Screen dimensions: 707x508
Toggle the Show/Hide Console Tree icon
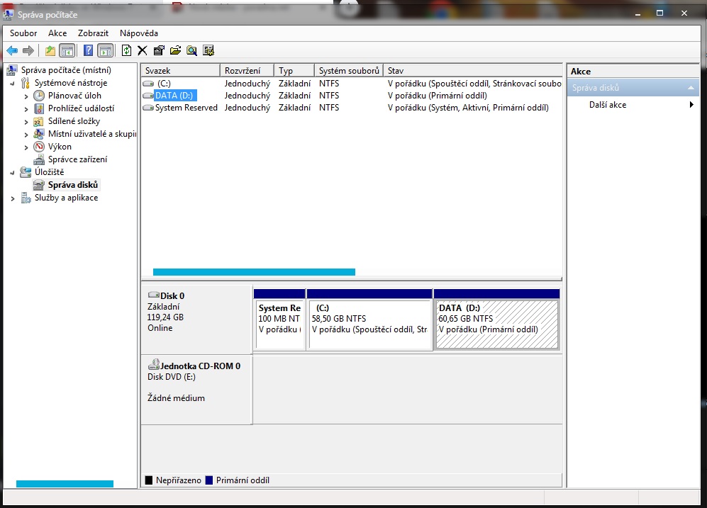[67, 50]
